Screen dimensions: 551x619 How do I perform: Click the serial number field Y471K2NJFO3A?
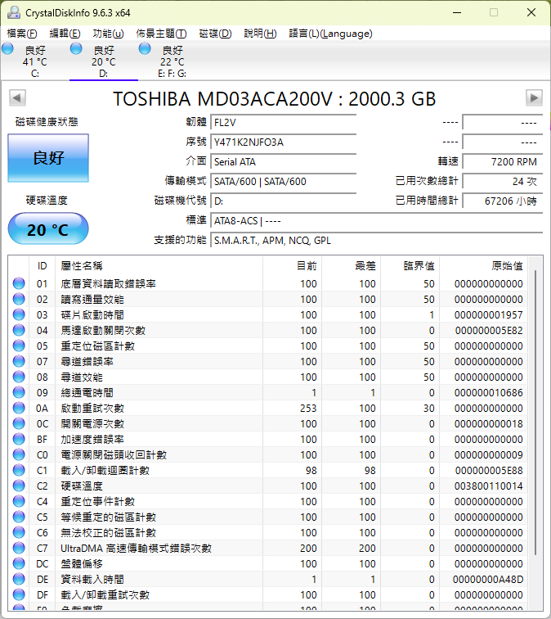pyautogui.click(x=284, y=142)
